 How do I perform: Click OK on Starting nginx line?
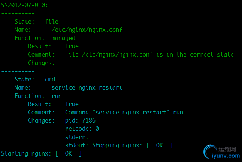69,154
